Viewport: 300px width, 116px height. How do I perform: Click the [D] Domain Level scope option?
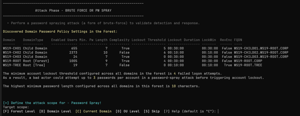pyautogui.click(x=55, y=111)
